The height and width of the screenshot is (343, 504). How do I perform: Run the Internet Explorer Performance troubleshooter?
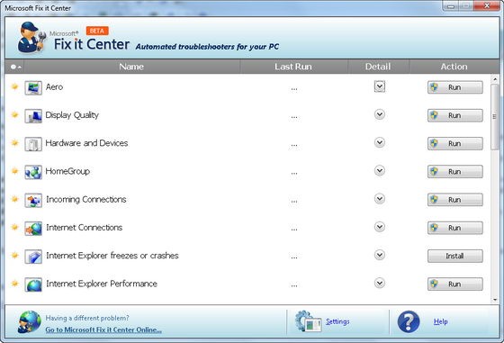click(x=455, y=284)
